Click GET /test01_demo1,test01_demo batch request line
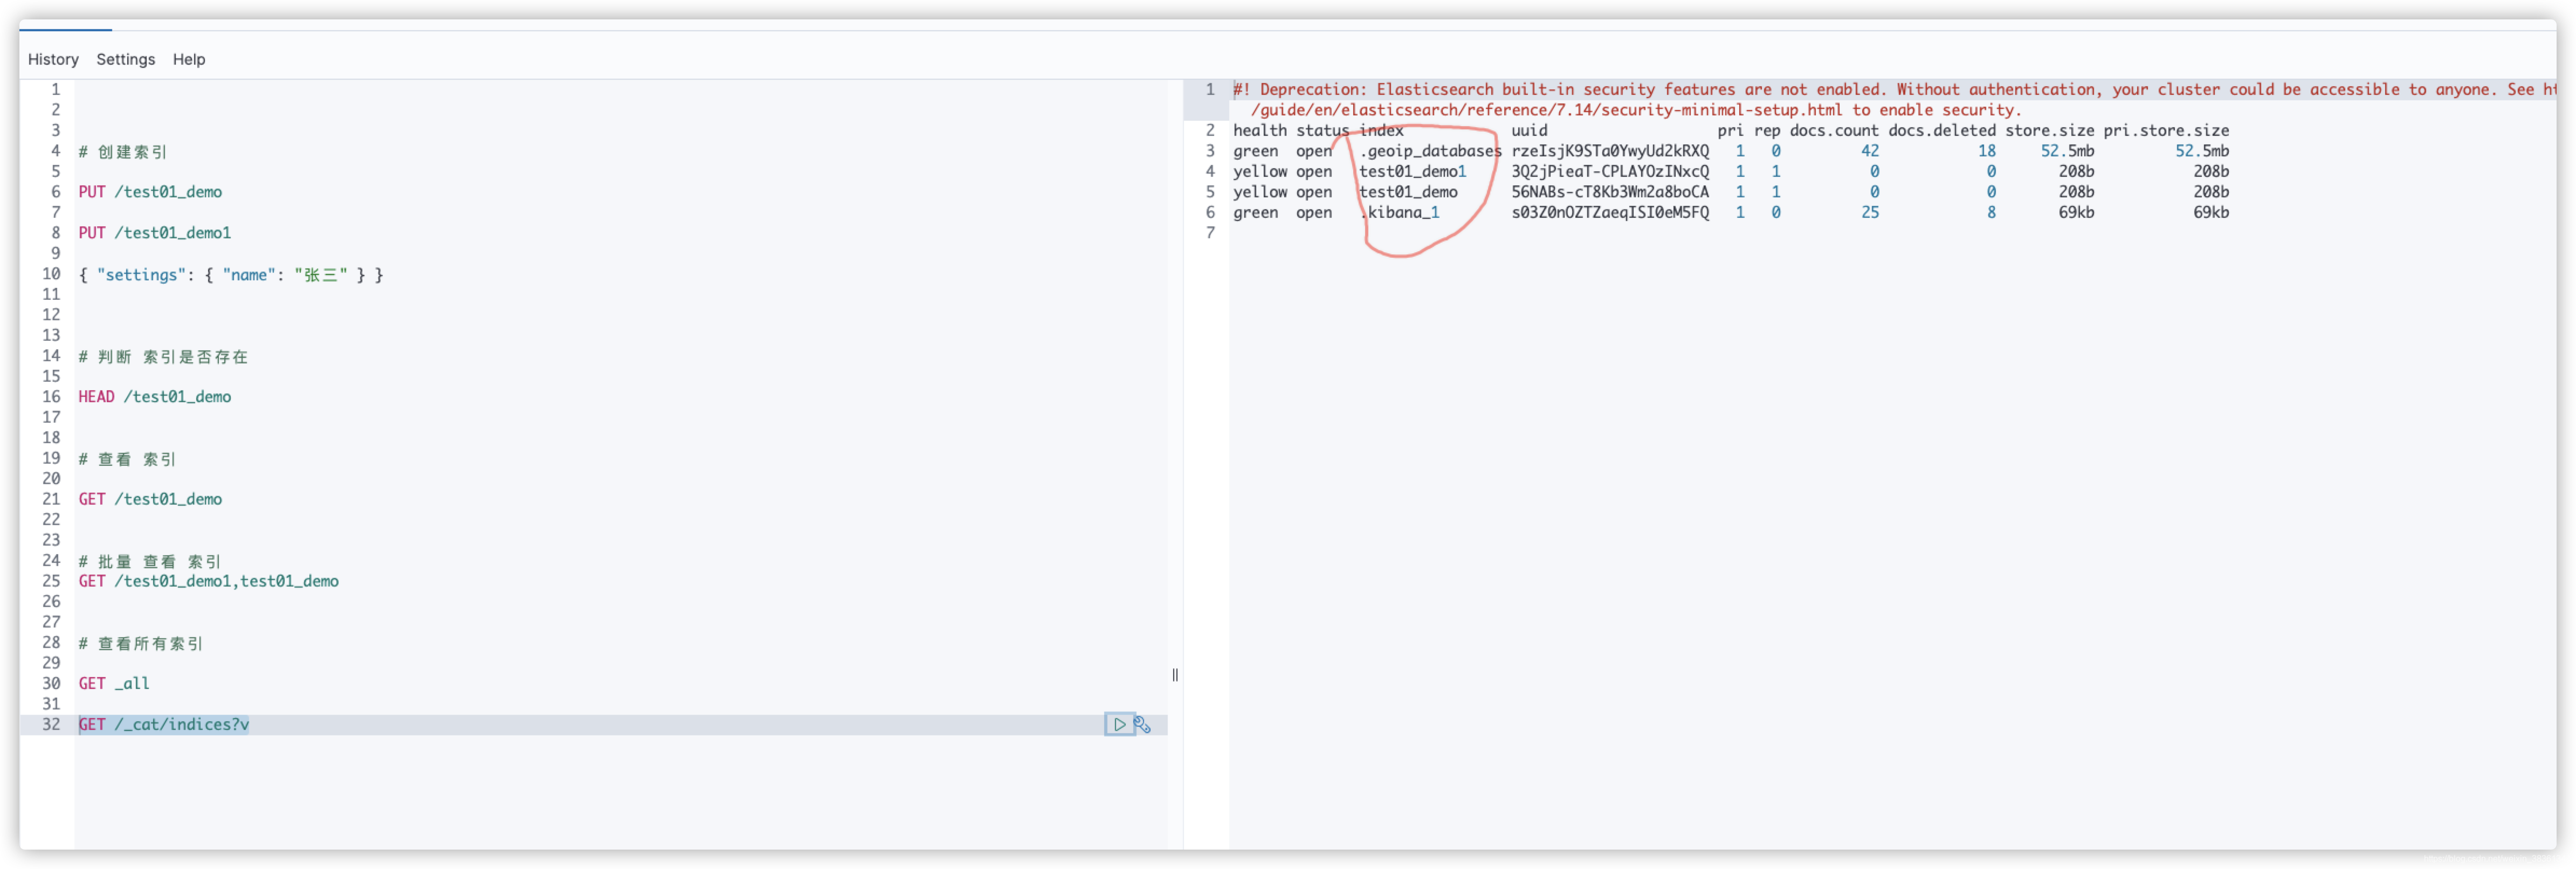 pyautogui.click(x=209, y=581)
